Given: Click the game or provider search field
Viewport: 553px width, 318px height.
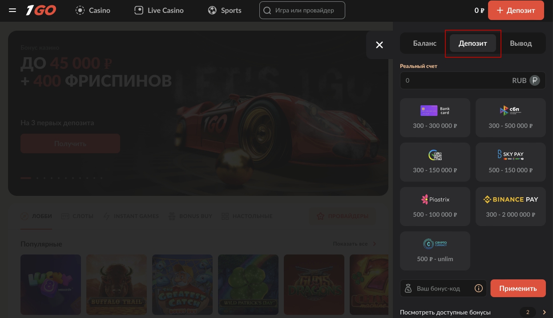Looking at the screenshot, I should coord(302,10).
